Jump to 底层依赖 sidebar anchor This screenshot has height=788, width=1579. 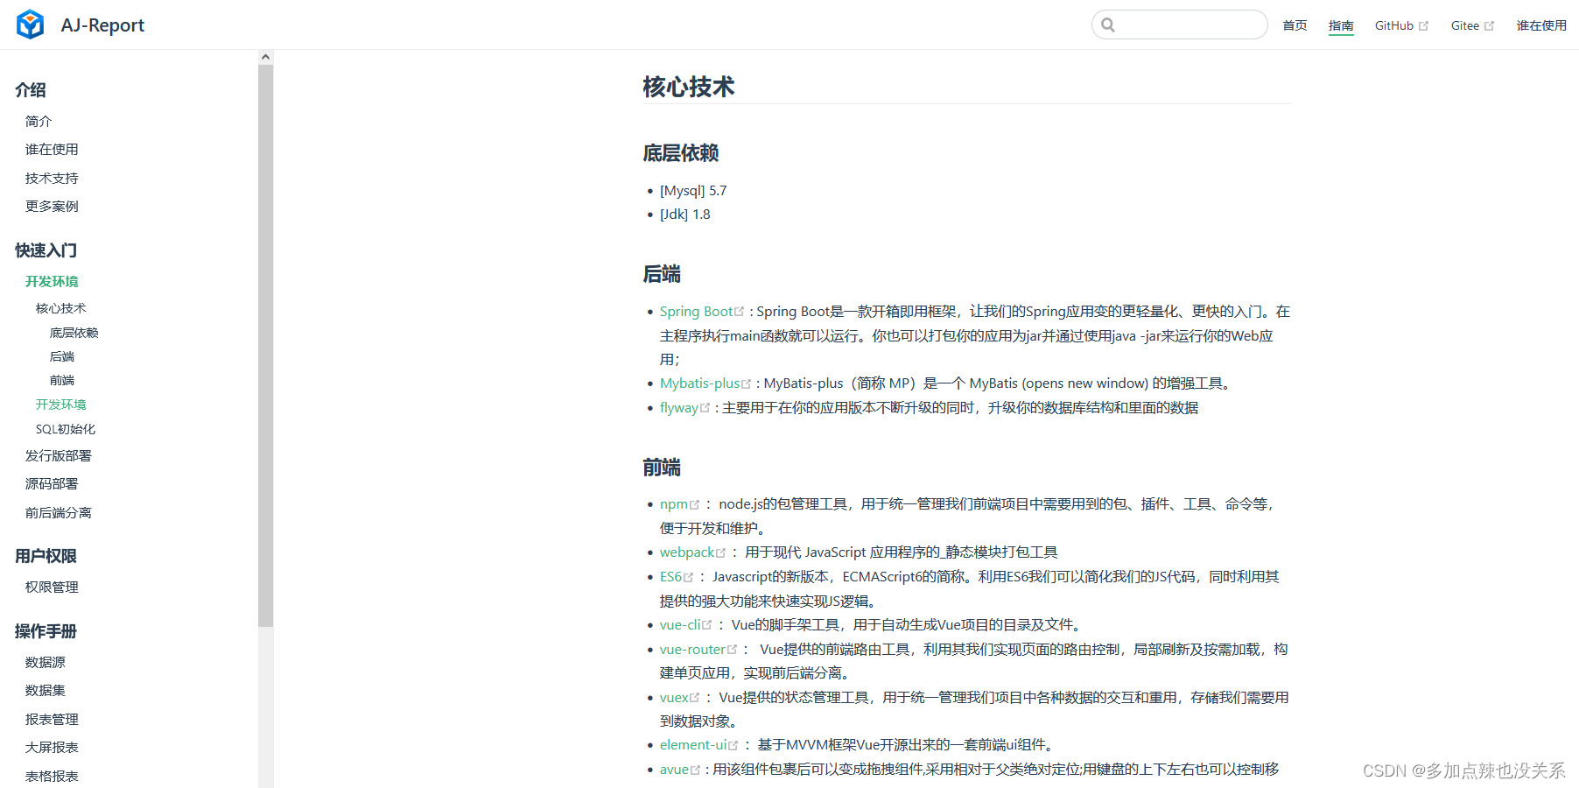pyautogui.click(x=74, y=333)
